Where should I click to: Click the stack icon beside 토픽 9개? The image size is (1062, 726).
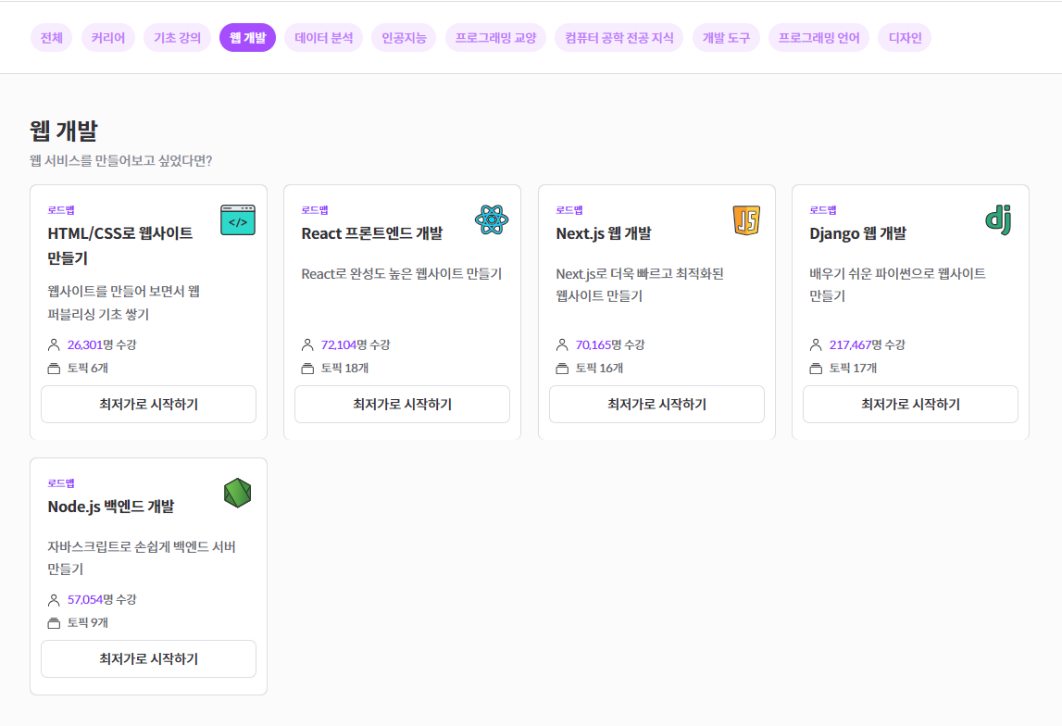[55, 623]
